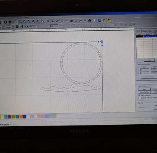The width and height of the screenshot is (157, 153).
Task: Switch to the Output tab
Action: pyautogui.click(x=145, y=31)
